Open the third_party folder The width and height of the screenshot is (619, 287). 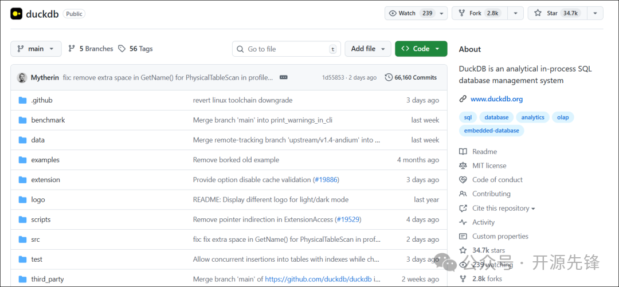point(48,279)
